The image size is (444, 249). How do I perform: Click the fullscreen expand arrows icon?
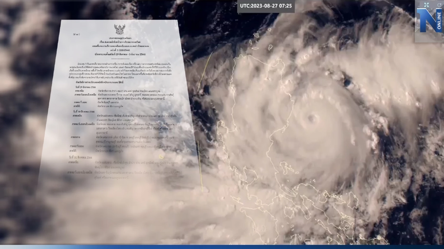(x=427, y=4)
